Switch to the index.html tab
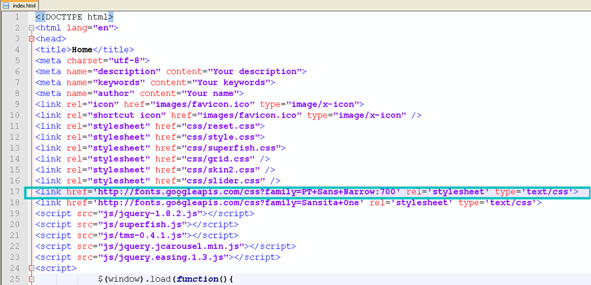The height and width of the screenshot is (285, 591). 19,5
